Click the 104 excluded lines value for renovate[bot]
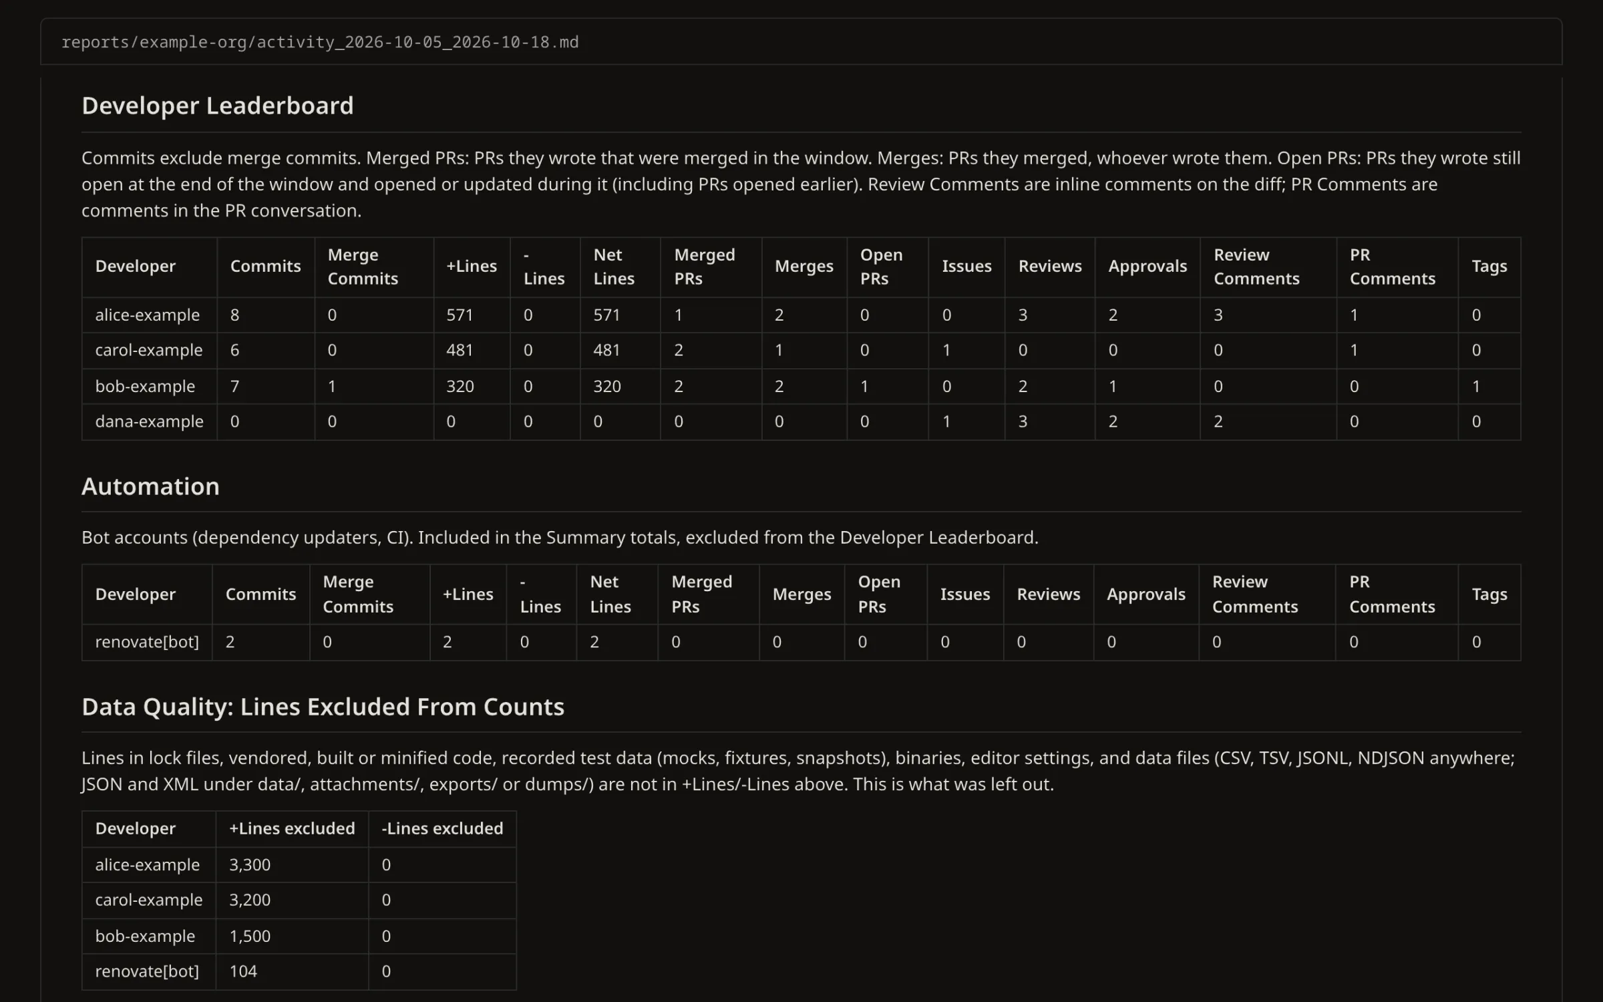 (x=243, y=971)
